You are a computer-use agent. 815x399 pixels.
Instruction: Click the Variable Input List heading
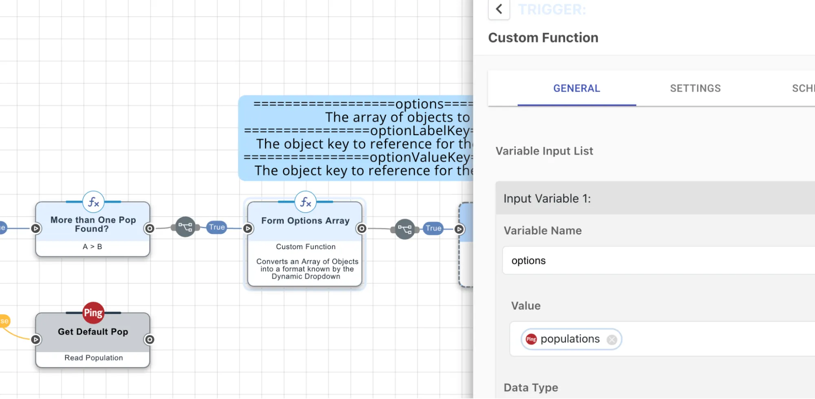[544, 151]
